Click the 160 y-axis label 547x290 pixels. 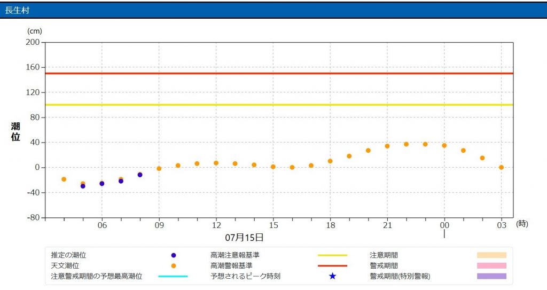[x=33, y=67]
